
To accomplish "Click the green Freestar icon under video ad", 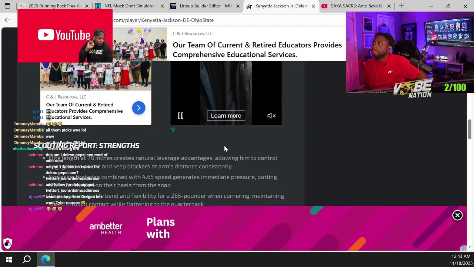I will [x=173, y=130].
